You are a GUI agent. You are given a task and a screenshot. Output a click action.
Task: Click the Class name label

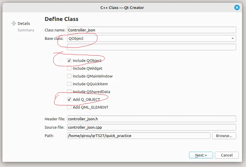(55, 30)
